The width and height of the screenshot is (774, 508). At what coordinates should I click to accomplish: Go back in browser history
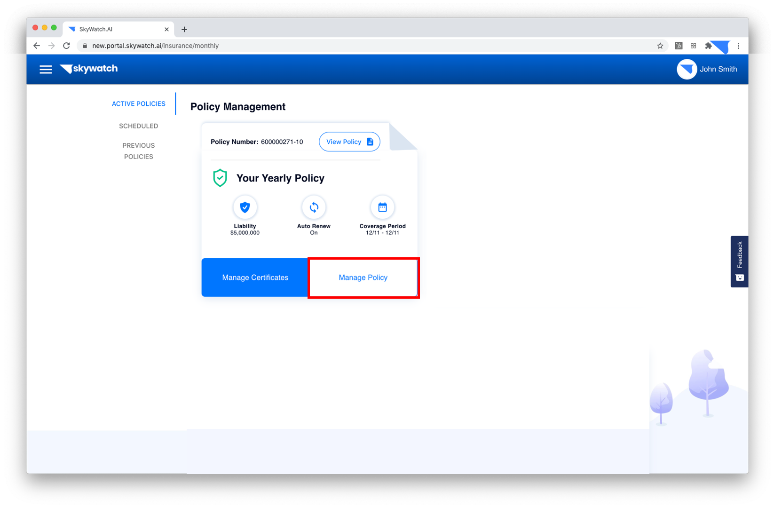(37, 46)
